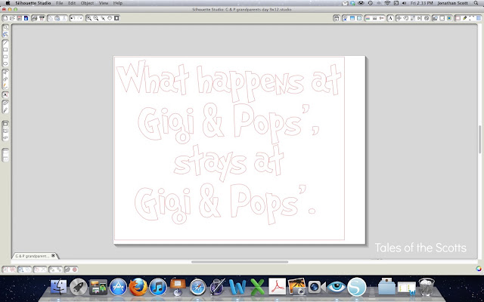
Task: Click the horizontal scrollbar below canvas
Action: pos(240,262)
